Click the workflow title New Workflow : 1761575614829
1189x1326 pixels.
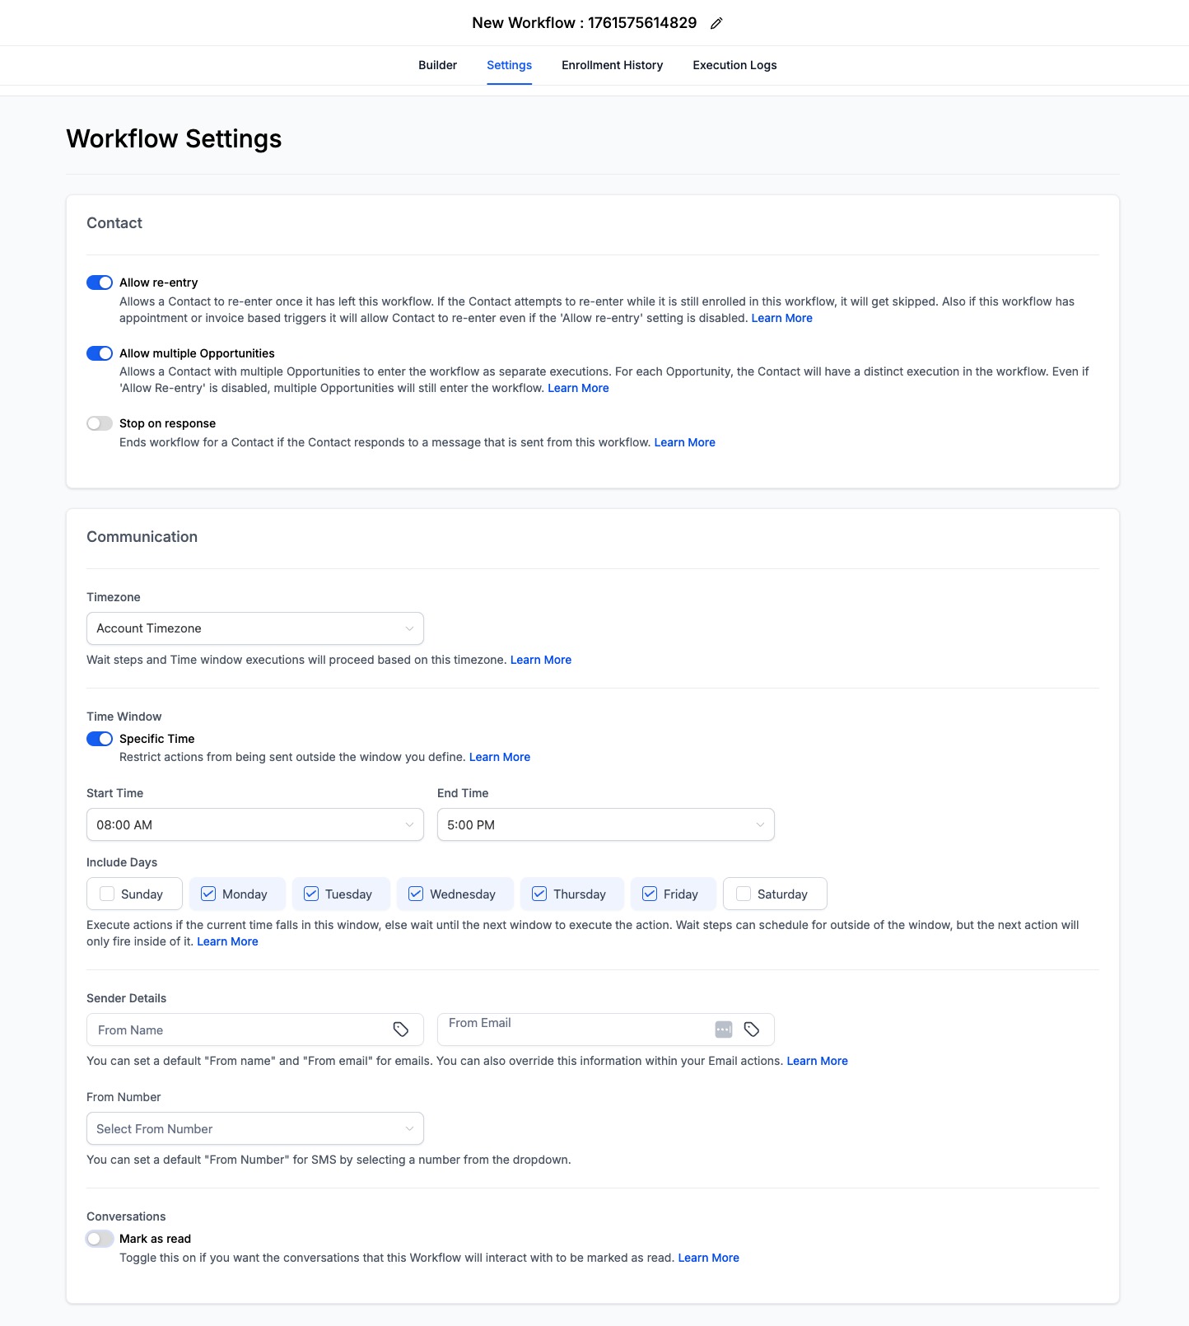point(584,23)
